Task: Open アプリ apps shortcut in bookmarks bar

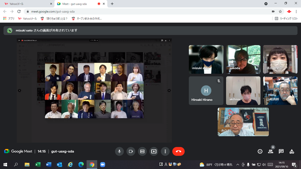Action: 9,19
